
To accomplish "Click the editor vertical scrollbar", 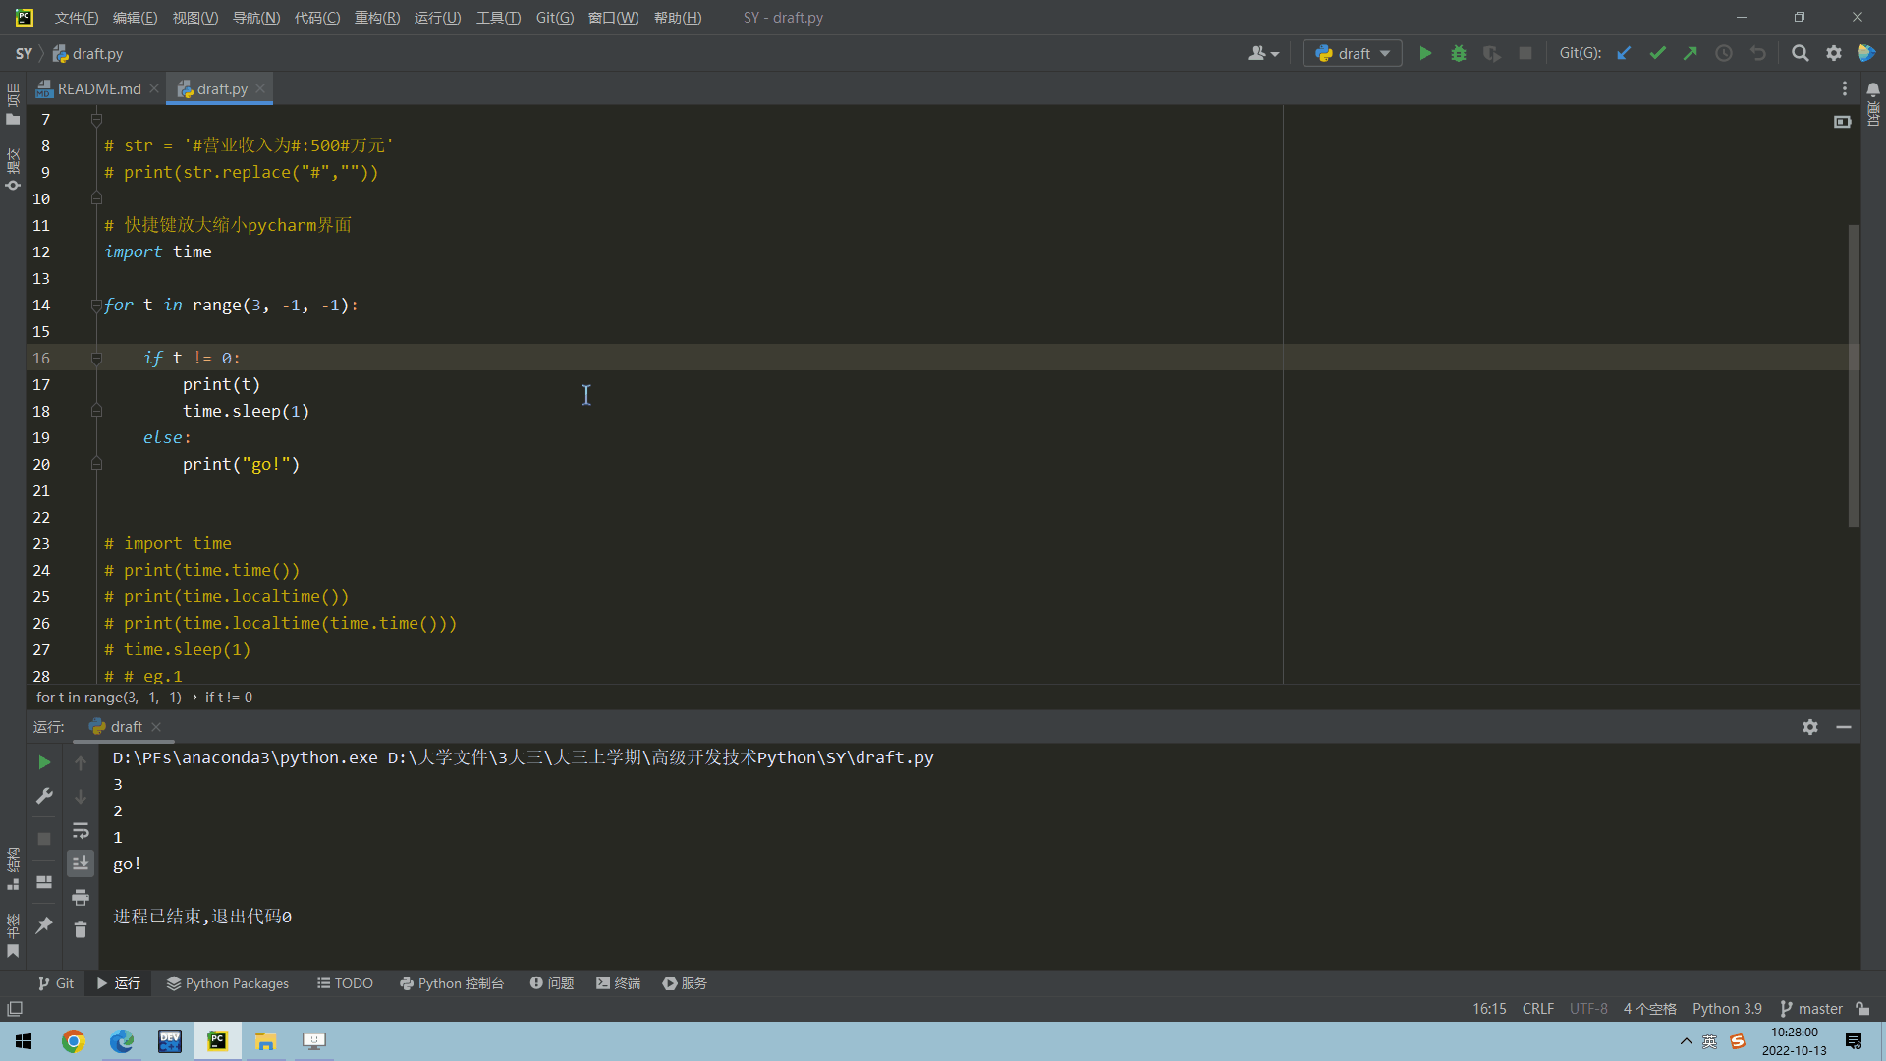I will [x=1854, y=375].
